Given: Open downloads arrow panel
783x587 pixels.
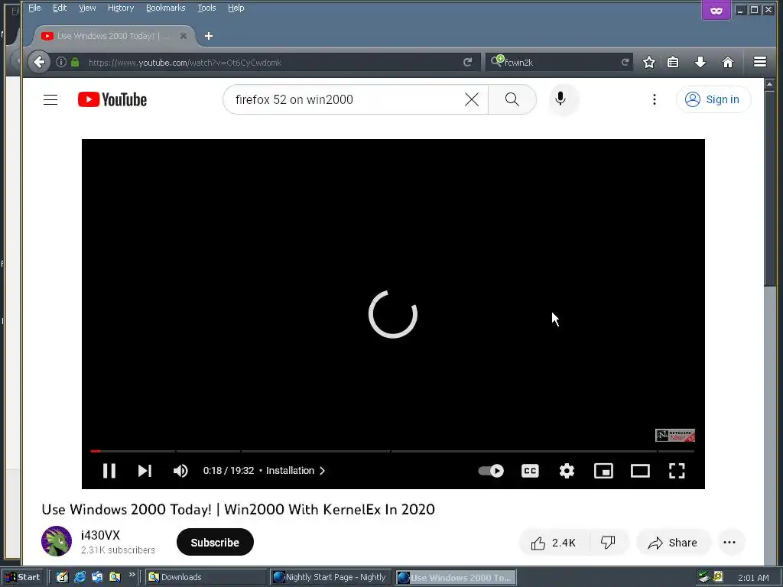Looking at the screenshot, I should point(700,62).
